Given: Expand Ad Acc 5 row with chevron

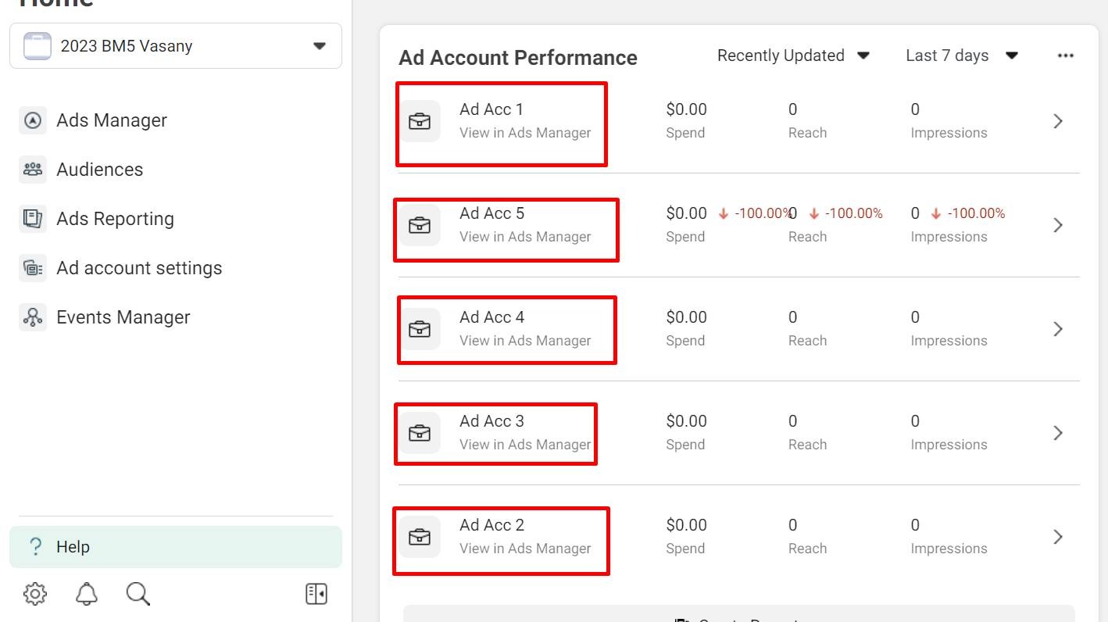Looking at the screenshot, I should pyautogui.click(x=1058, y=225).
